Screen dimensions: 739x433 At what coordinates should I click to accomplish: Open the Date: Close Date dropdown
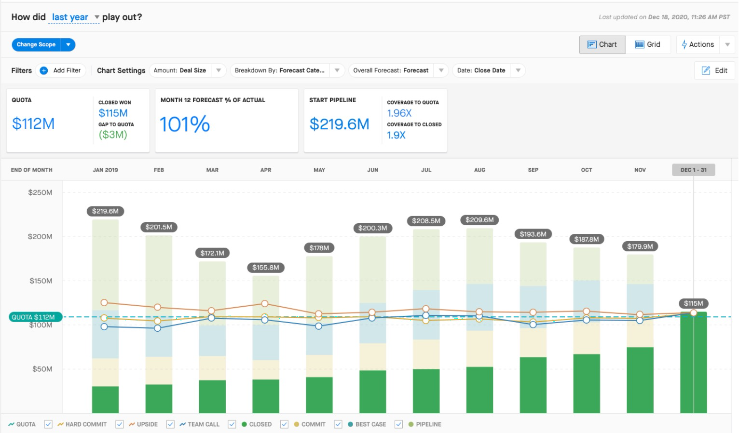tap(518, 70)
